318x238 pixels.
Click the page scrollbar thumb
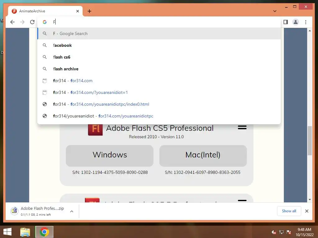coord(310,141)
